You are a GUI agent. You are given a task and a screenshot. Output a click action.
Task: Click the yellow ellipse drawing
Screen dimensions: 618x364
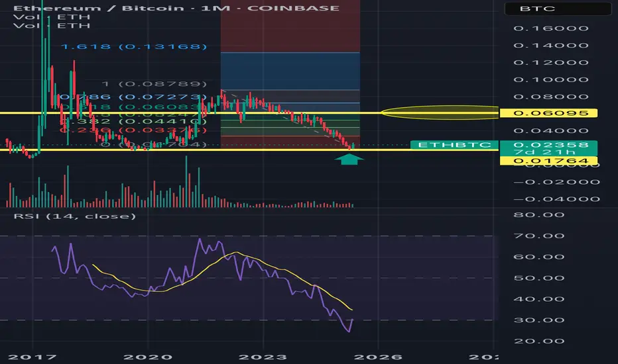pos(440,113)
